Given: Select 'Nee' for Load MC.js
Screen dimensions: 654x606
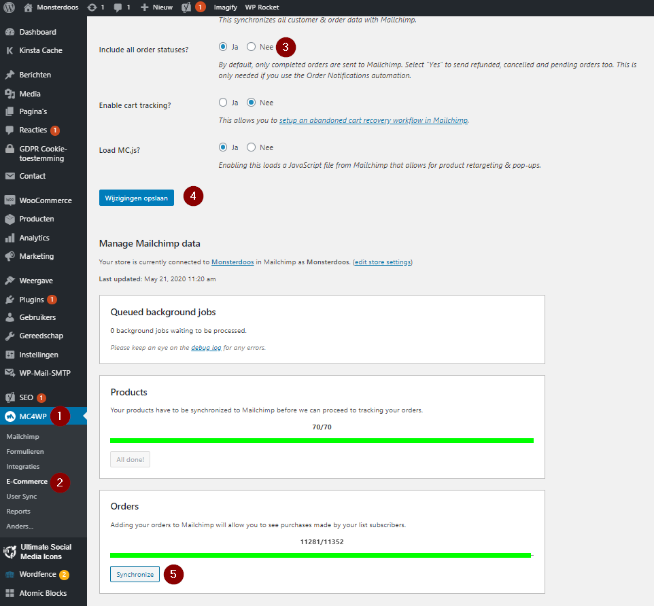Looking at the screenshot, I should coord(252,147).
